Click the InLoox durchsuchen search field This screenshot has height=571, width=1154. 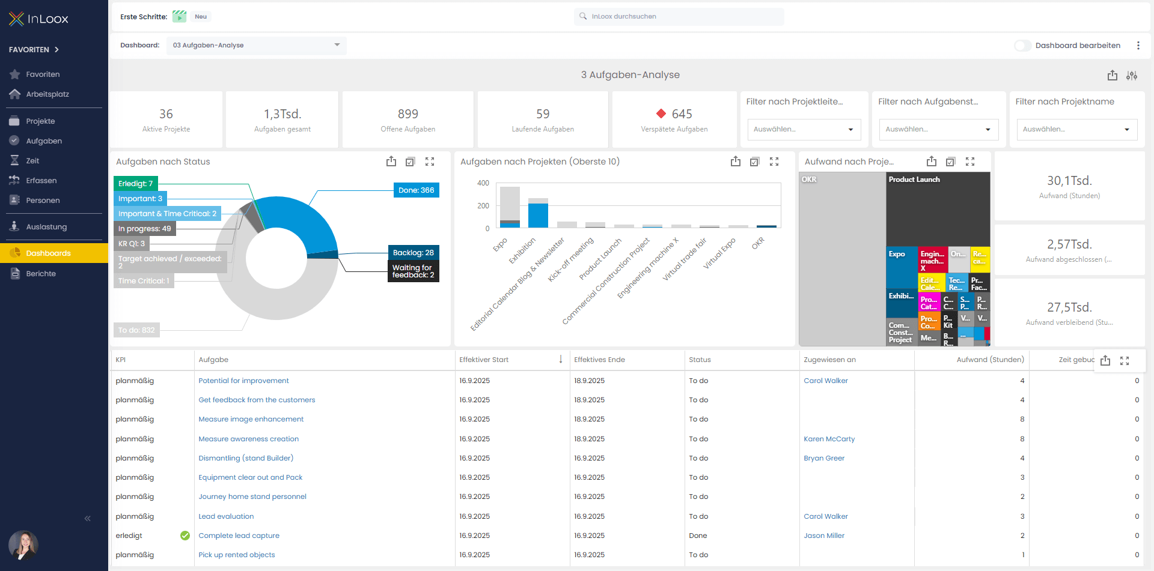pyautogui.click(x=679, y=16)
